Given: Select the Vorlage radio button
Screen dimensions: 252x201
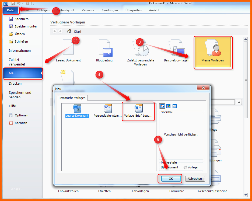Looking at the screenshot, I should click(x=185, y=167).
